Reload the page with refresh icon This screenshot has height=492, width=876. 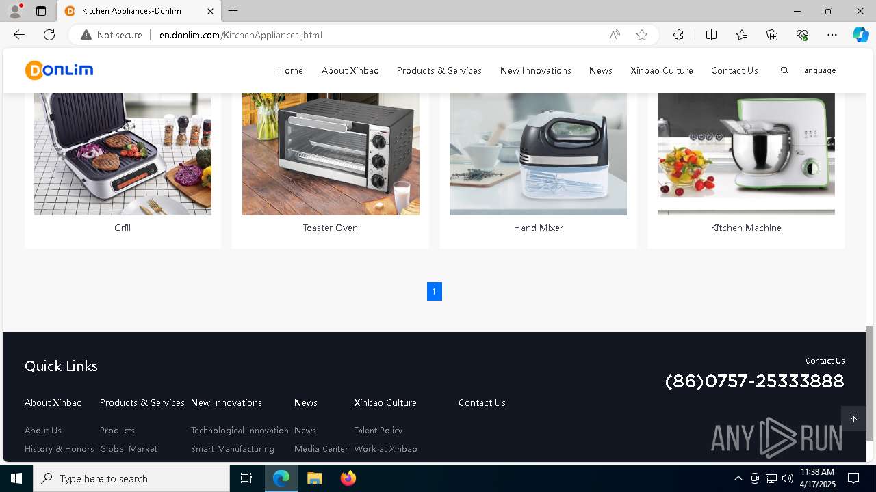49,35
